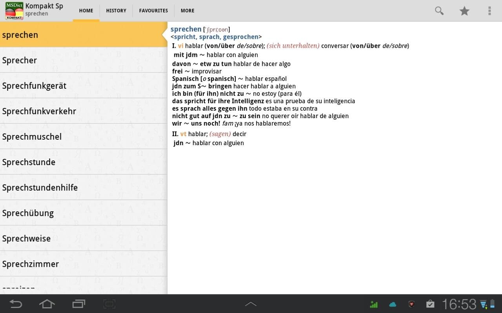Tap the cloud notification icon
The width and height of the screenshot is (502, 313).
tap(393, 304)
